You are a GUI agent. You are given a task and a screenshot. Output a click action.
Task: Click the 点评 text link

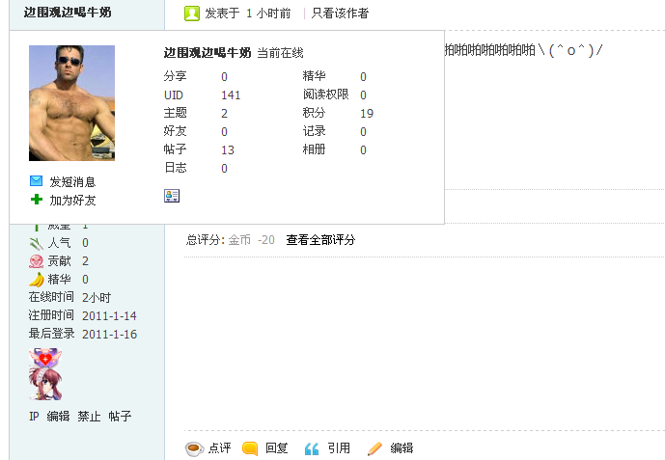[220, 448]
